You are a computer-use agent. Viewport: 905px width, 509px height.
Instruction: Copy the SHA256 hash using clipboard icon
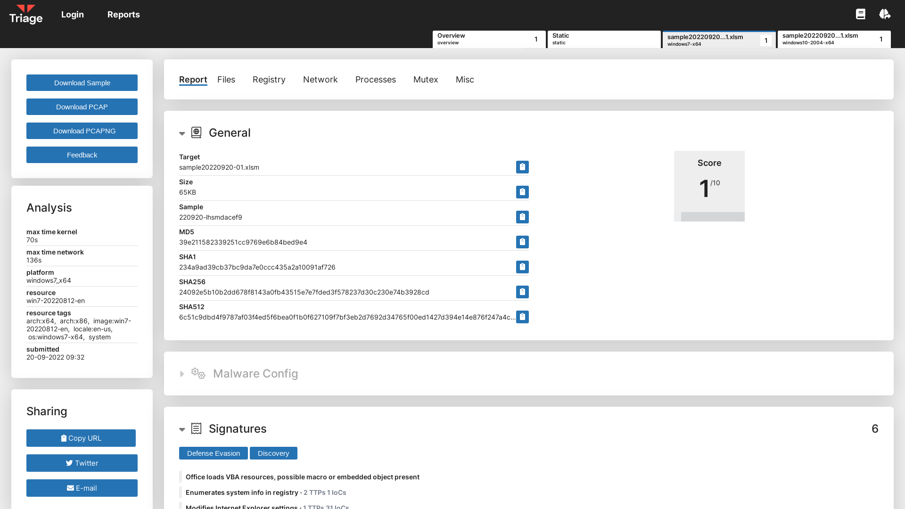522,292
